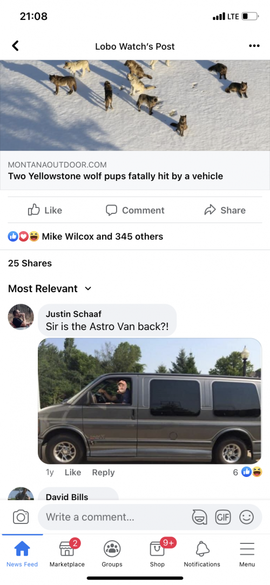
Task: Open the GIF picker
Action: pos(222,517)
